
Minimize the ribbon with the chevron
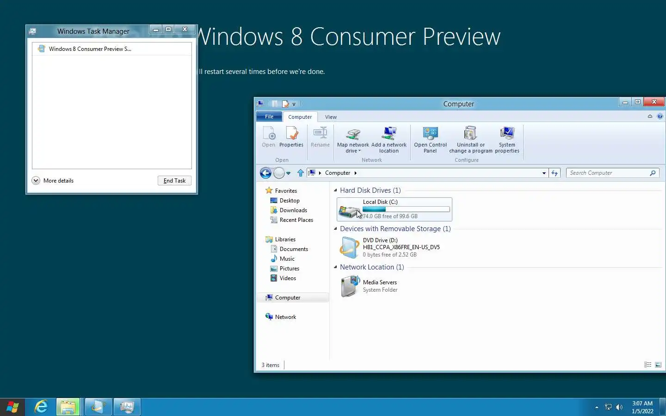[x=650, y=116]
